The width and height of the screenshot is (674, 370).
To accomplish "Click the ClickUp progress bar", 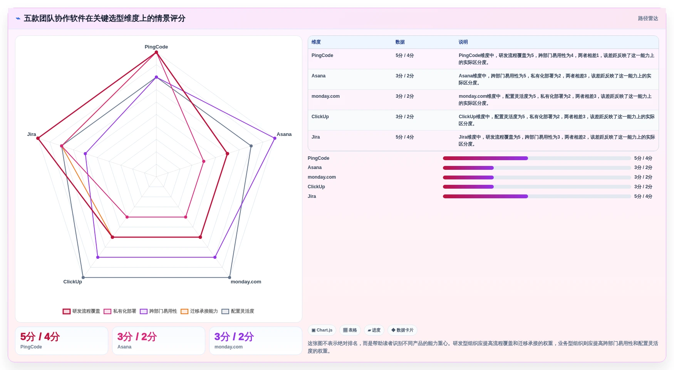I will click(x=537, y=187).
